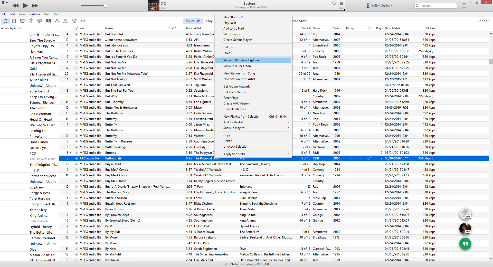Open the Music library icon

[x=5, y=21]
